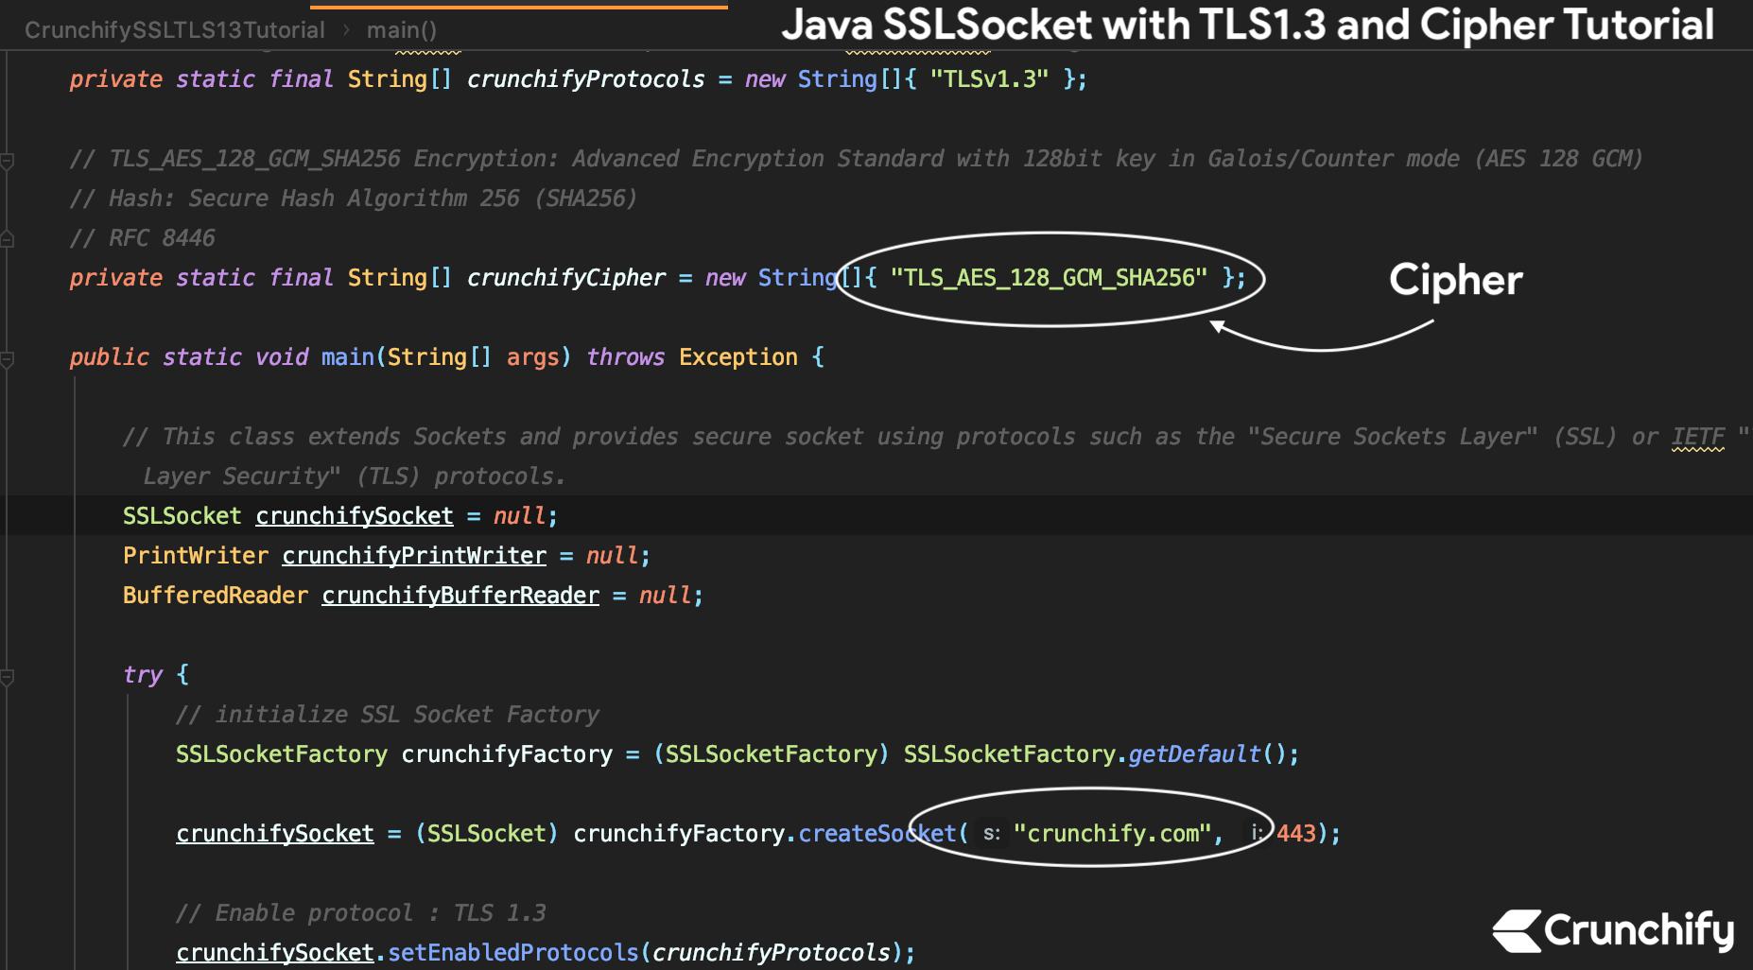The image size is (1753, 970).
Task: Click the underlined crunchifyPrintWriter variable
Action: 414,556
